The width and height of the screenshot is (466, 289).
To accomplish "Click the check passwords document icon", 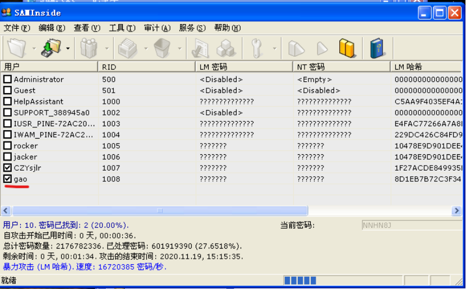I will pyautogui.click(x=200, y=48).
